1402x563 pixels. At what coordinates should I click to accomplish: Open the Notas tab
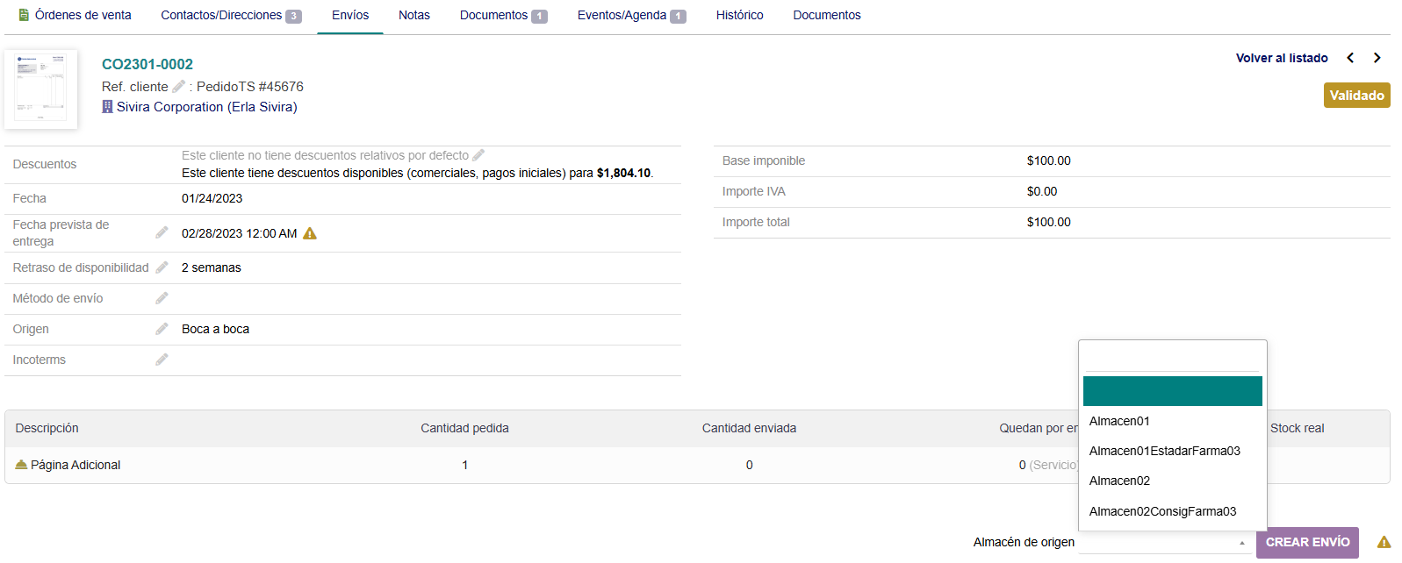tap(413, 15)
